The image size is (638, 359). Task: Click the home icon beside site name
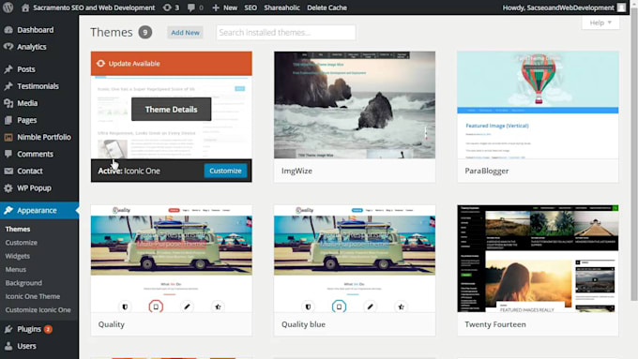coord(25,7)
